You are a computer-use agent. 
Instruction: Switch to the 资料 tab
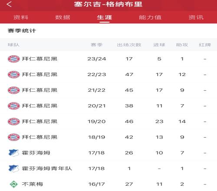[21, 17]
